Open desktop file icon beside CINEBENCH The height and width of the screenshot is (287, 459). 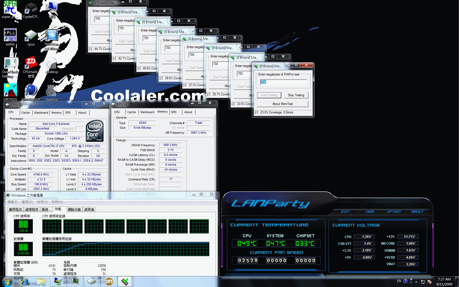[52, 92]
